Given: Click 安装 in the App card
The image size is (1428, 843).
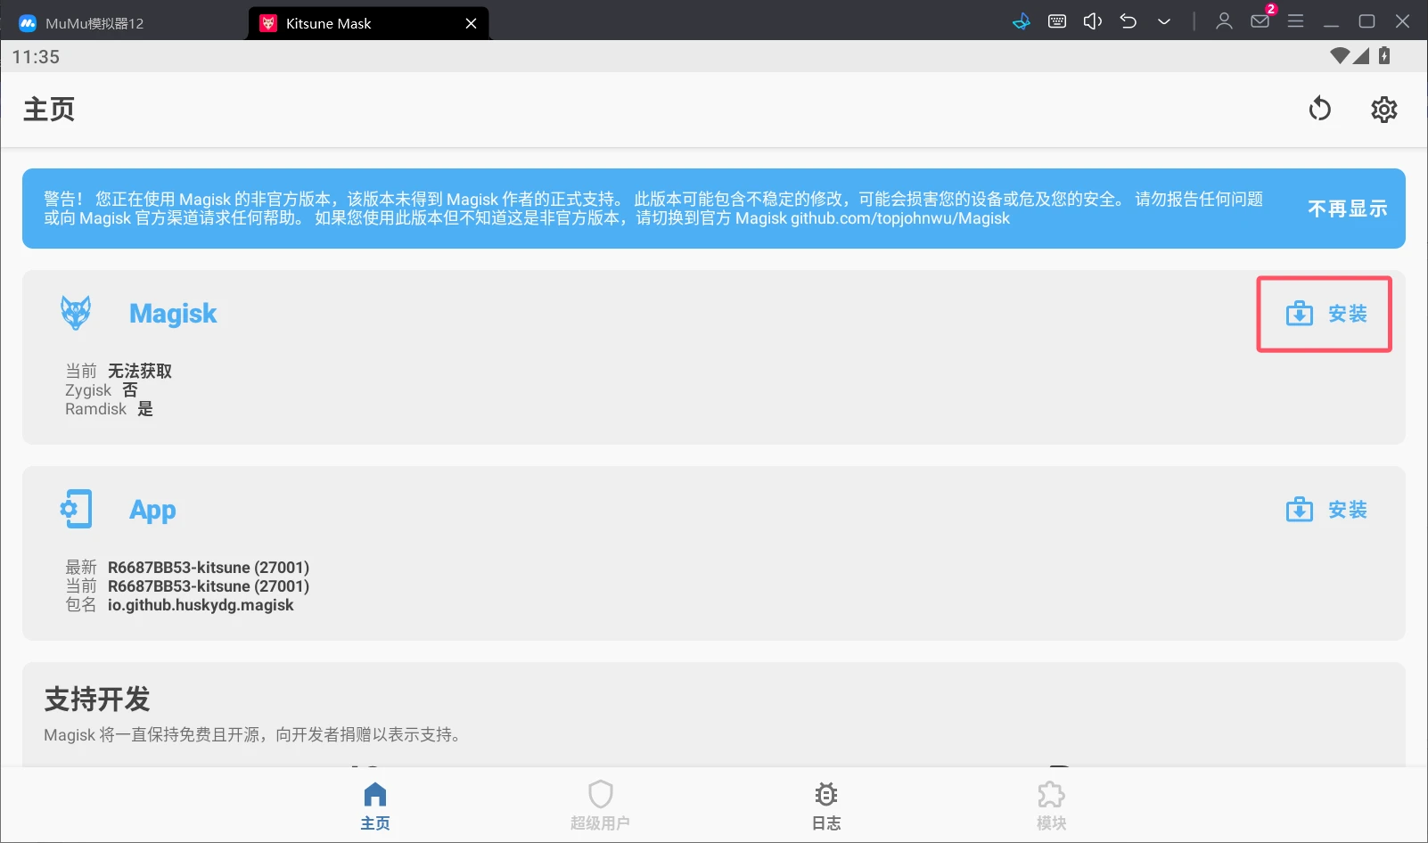Looking at the screenshot, I should [x=1325, y=510].
